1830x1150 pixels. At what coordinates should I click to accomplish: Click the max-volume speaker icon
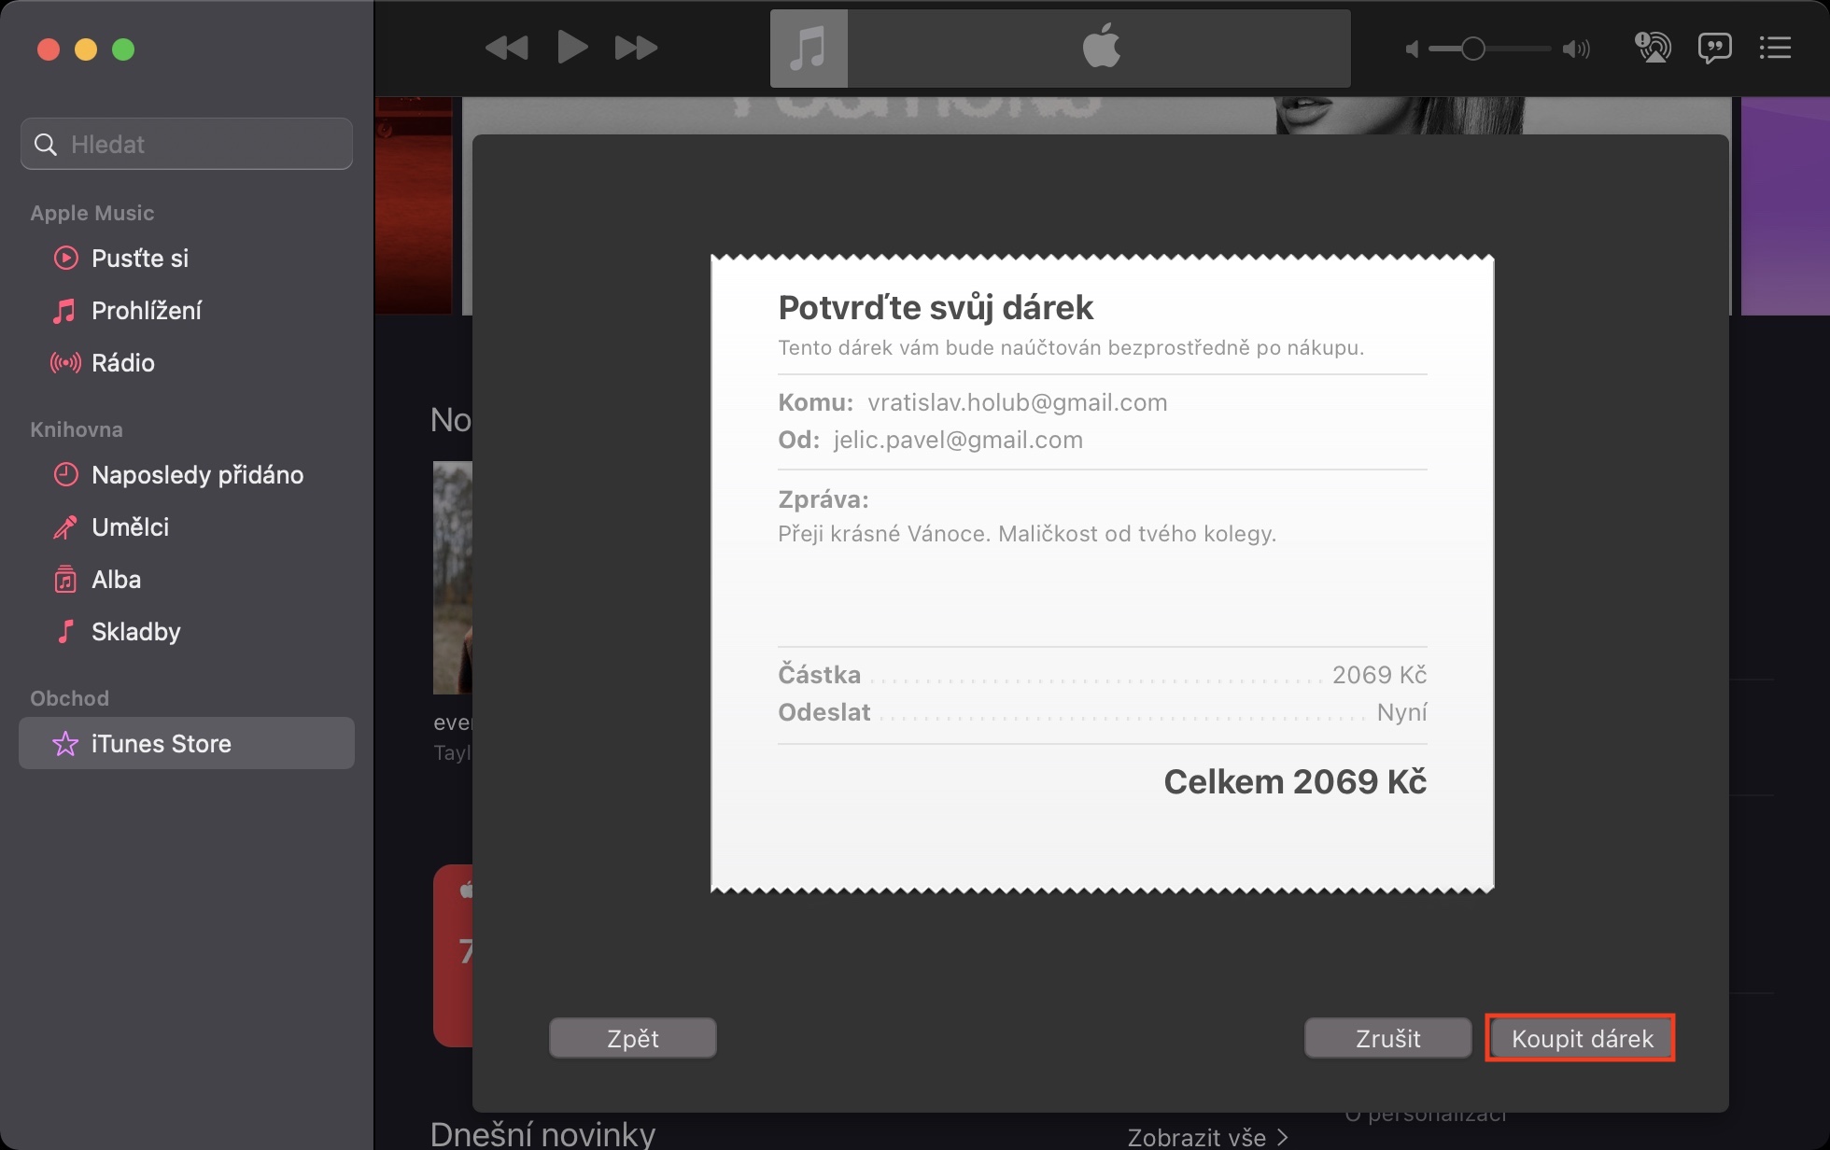click(1576, 49)
